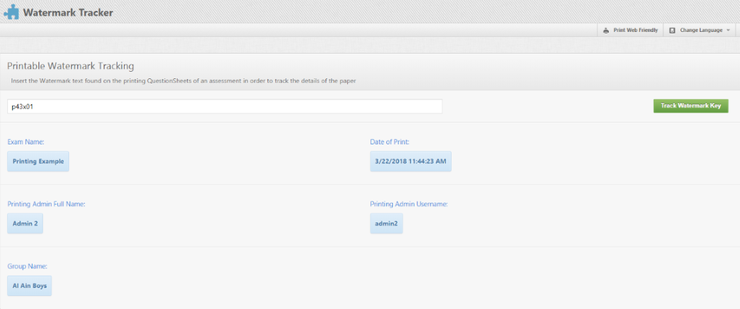Click the Watermark Tracker title text

pyautogui.click(x=68, y=12)
